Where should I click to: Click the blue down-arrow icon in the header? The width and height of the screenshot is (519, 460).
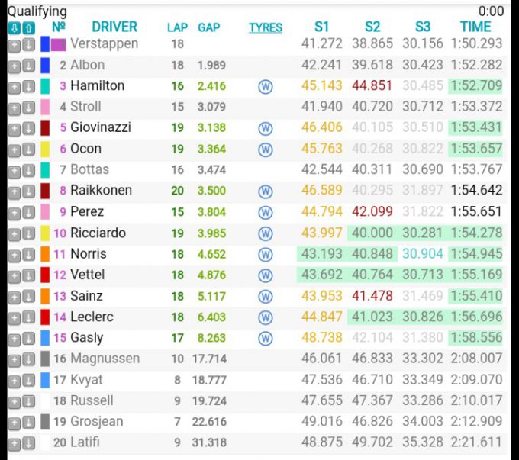click(15, 27)
